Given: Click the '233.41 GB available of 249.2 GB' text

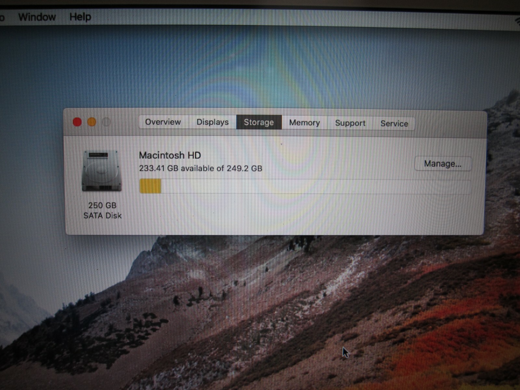Looking at the screenshot, I should [x=201, y=168].
